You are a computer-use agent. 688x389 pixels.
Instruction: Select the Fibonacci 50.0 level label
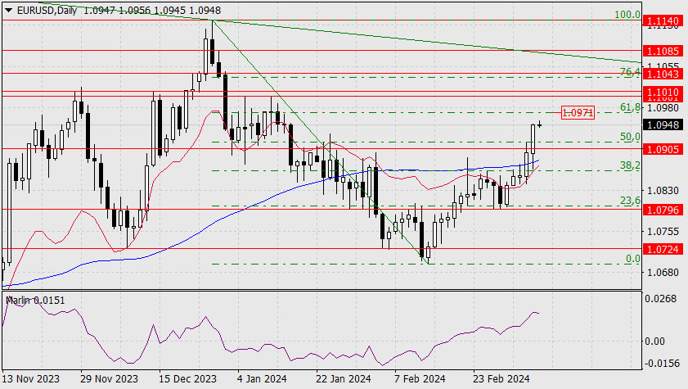(630, 137)
